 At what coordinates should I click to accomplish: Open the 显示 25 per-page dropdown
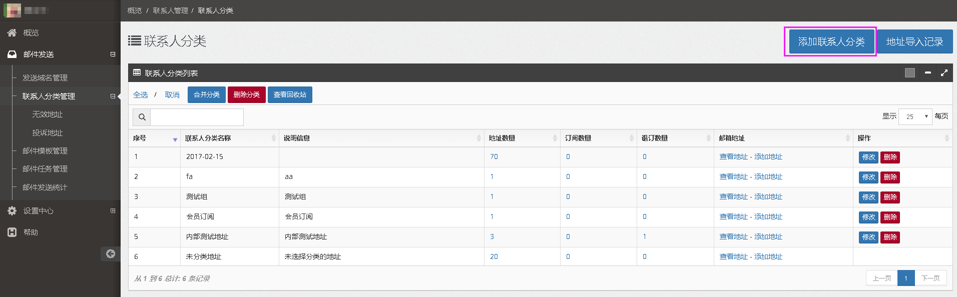pos(915,116)
